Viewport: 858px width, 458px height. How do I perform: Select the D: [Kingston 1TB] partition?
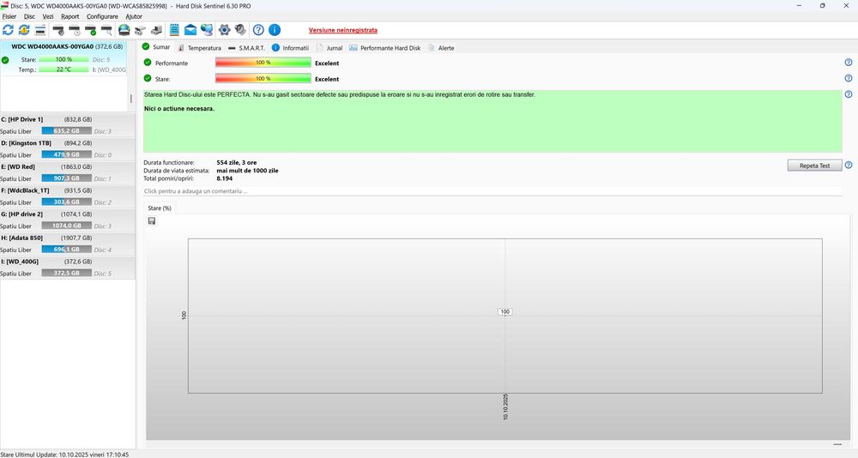(x=67, y=149)
